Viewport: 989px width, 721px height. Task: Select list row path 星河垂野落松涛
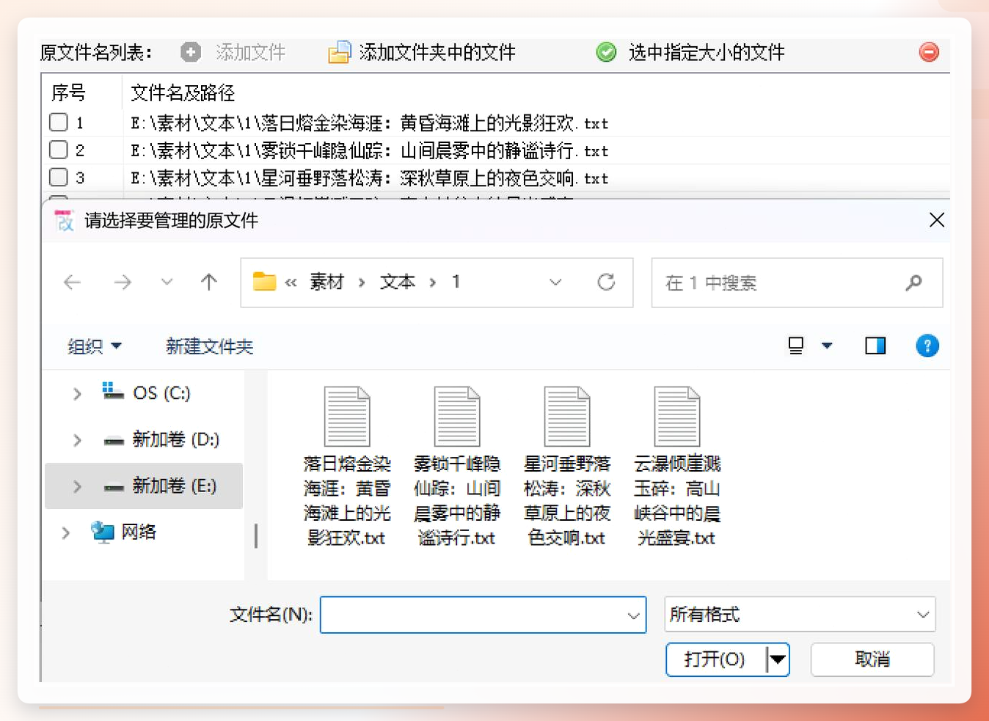[370, 177]
